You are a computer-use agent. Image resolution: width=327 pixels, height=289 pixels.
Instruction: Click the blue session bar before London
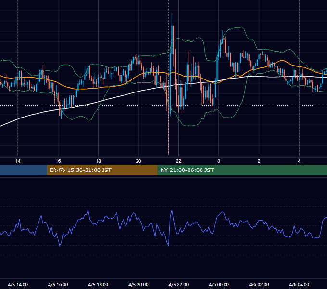[x=24, y=170]
